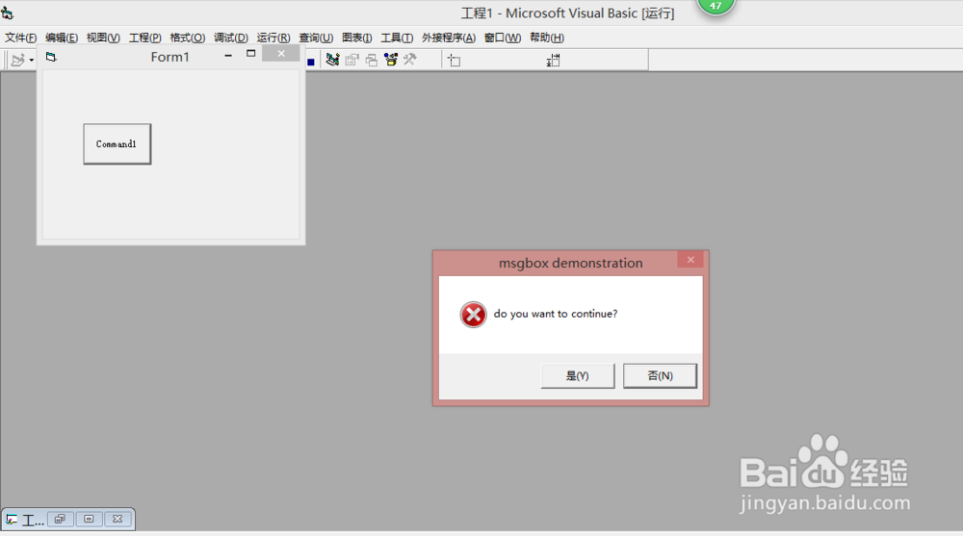
Task: Close the minimized project window at the bottom
Action: 117,520
